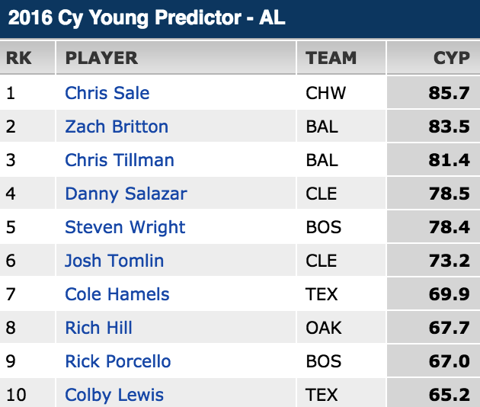This screenshot has width=480, height=407.
Task: Open Cole Hamels player page
Action: point(117,294)
